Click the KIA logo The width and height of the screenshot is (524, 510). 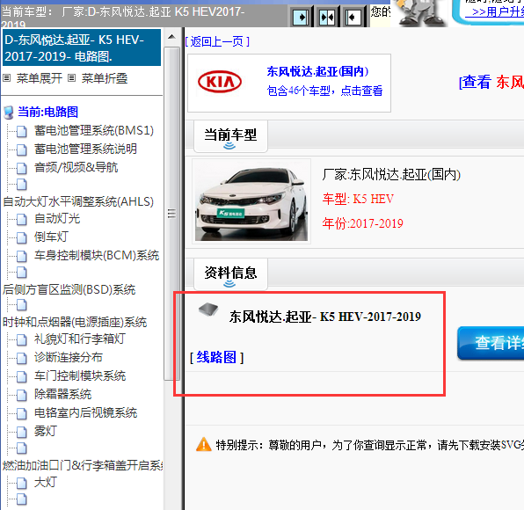coord(220,82)
